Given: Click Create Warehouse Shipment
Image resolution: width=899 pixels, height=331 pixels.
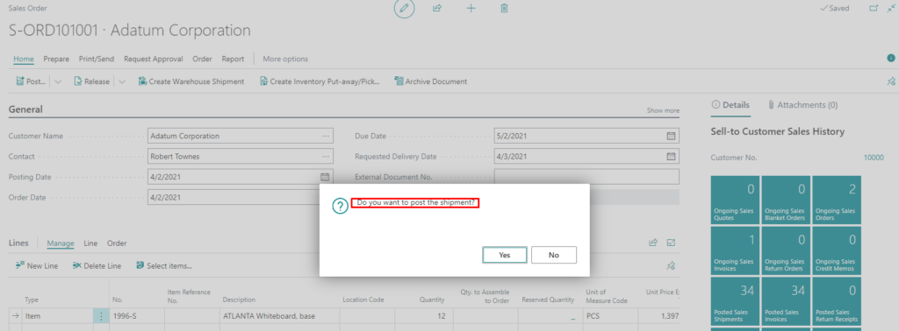Looking at the screenshot, I should 191,81.
